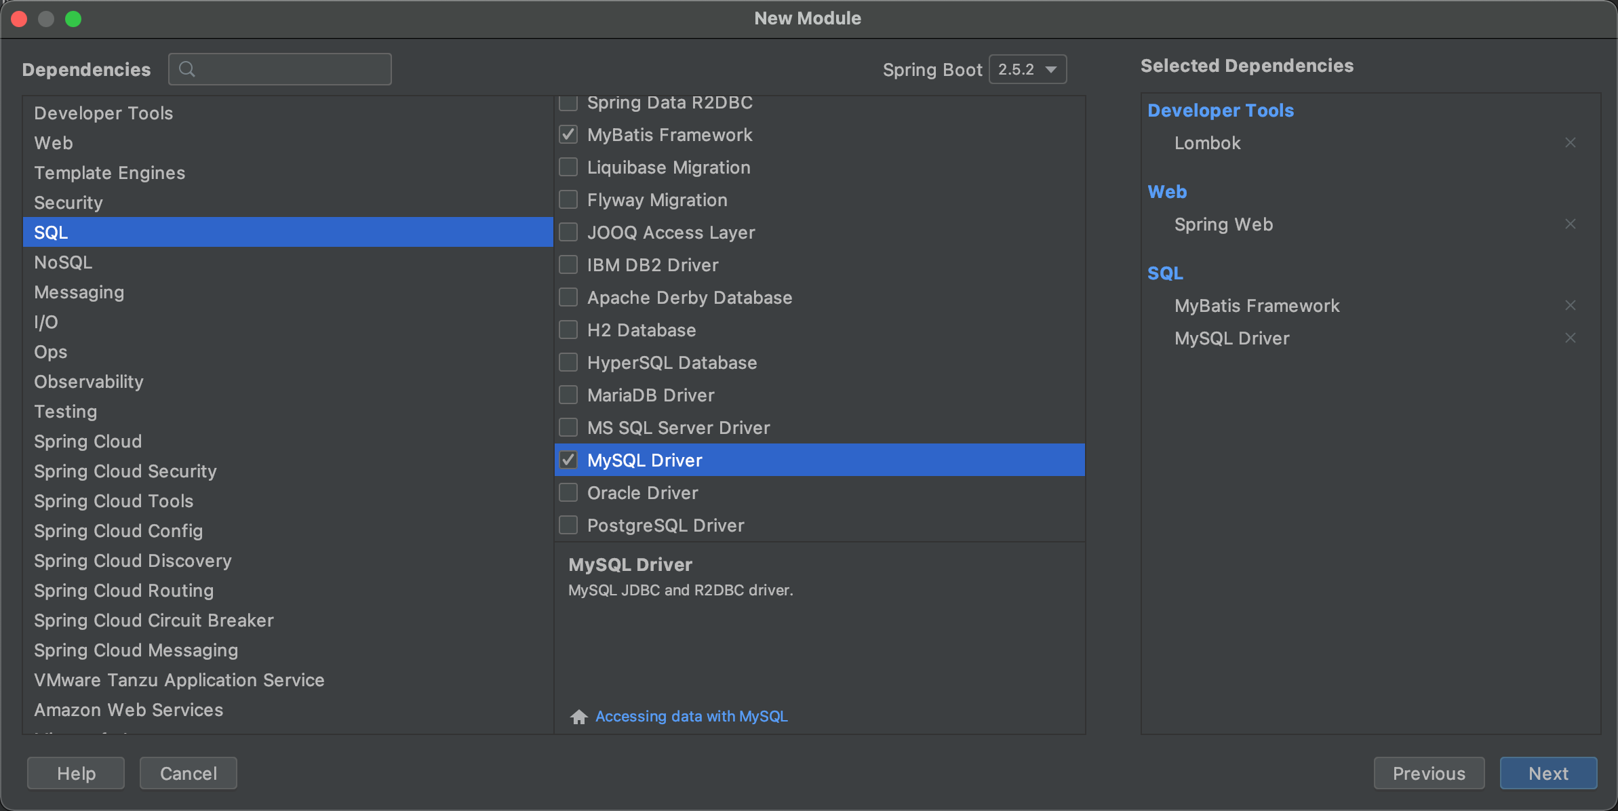Check the MS SQL Server Driver checkbox
This screenshot has width=1618, height=811.
tap(568, 428)
